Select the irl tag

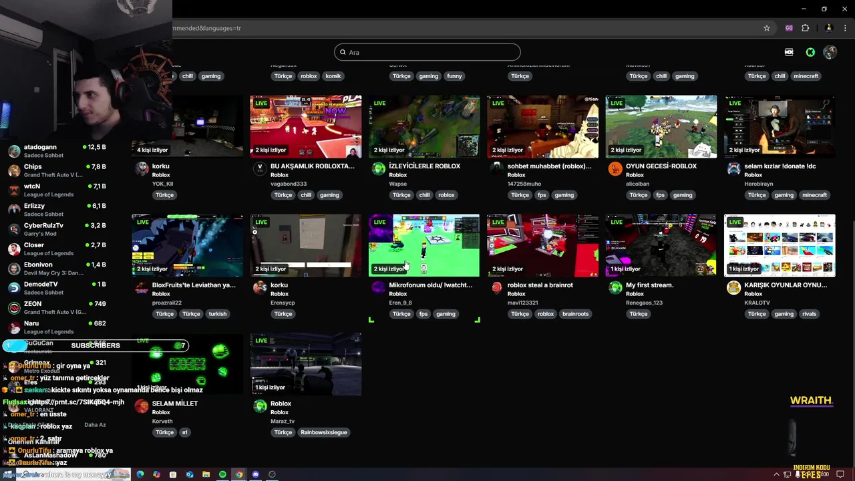(185, 432)
